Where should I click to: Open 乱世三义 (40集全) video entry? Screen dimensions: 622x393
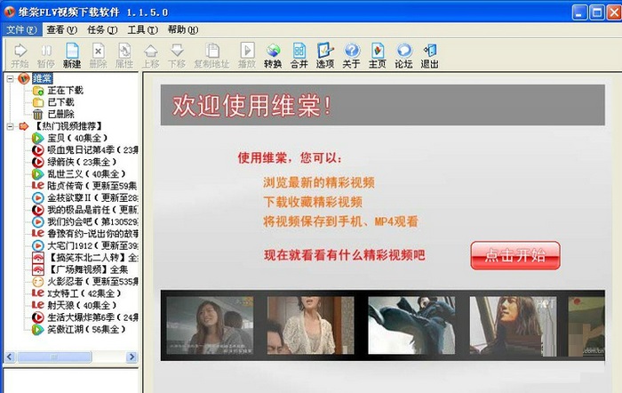[x=86, y=174]
